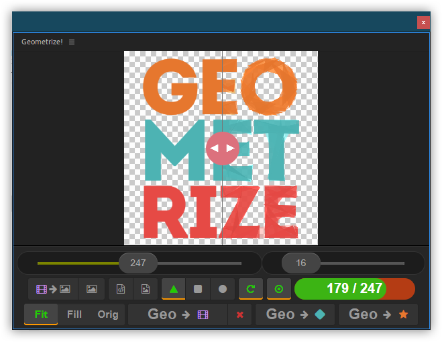Toggle the circle shape button
Screen dimensions: 442x342
click(x=223, y=289)
